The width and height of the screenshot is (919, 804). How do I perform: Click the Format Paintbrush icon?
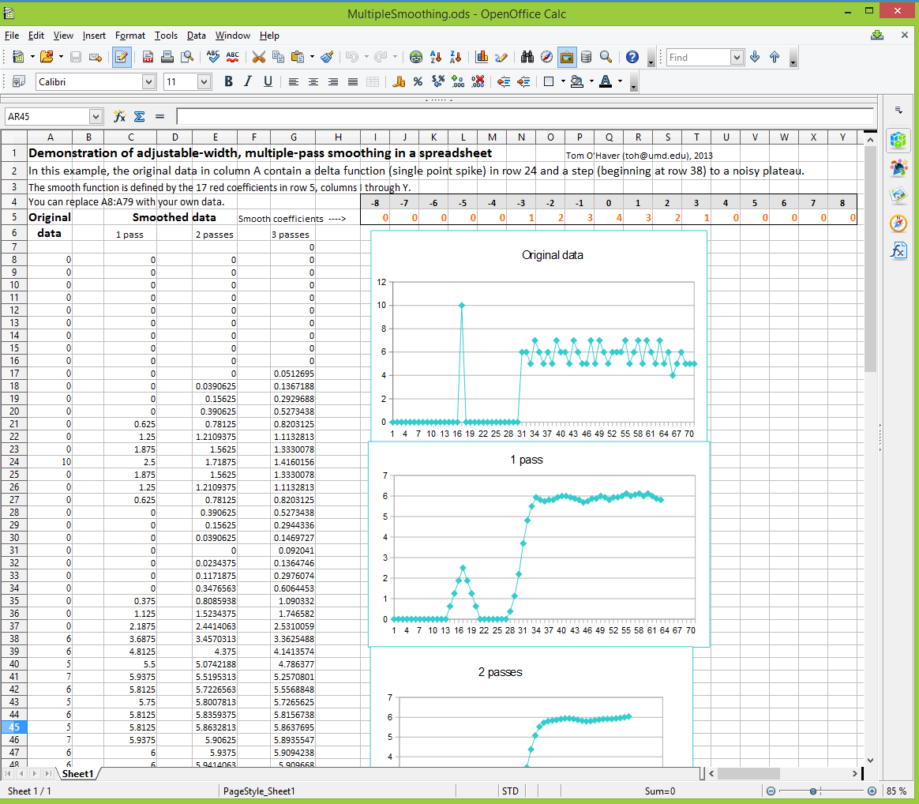[x=327, y=57]
